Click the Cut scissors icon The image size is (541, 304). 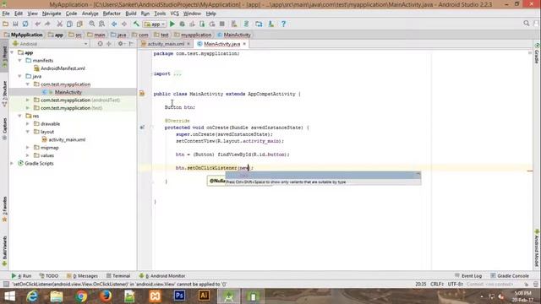(60, 24)
